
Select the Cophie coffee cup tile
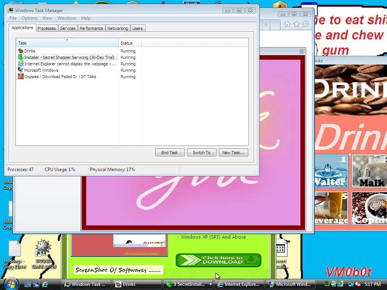(370, 208)
